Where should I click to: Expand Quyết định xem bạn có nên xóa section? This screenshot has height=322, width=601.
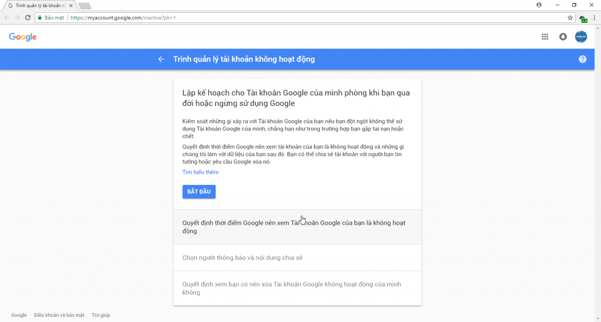coord(298,289)
